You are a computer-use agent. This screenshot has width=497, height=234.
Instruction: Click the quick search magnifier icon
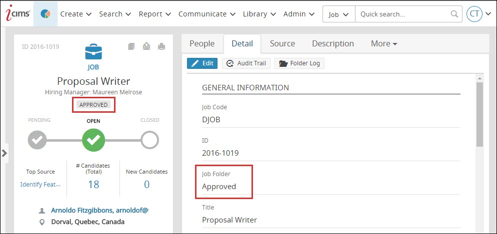click(454, 14)
